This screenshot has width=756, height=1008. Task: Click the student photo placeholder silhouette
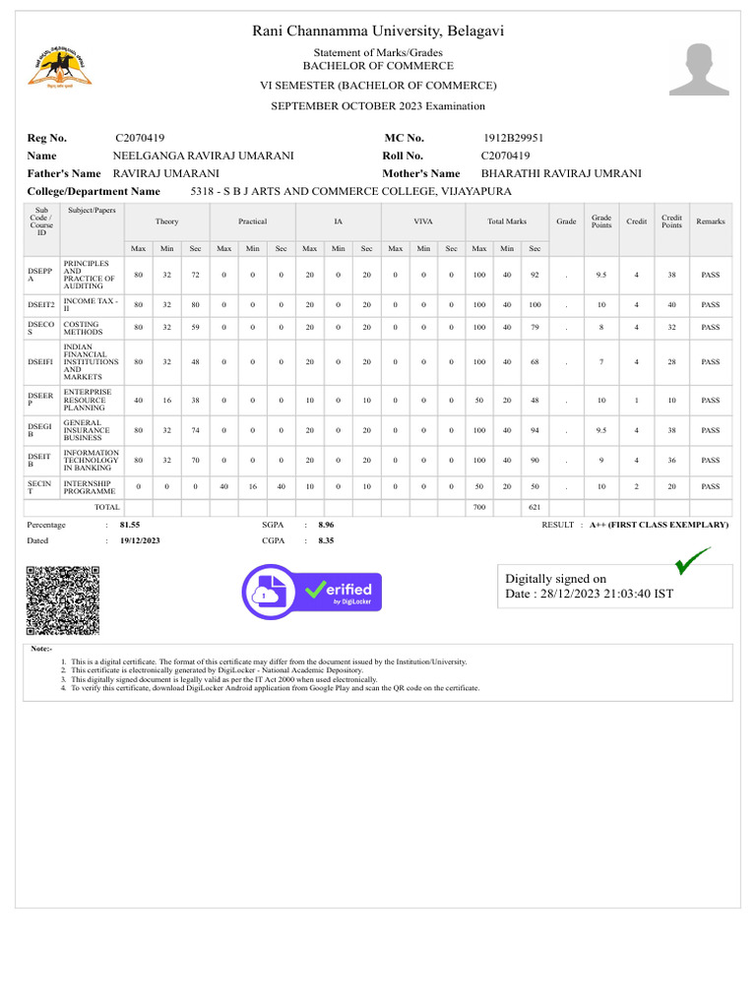tap(699, 70)
